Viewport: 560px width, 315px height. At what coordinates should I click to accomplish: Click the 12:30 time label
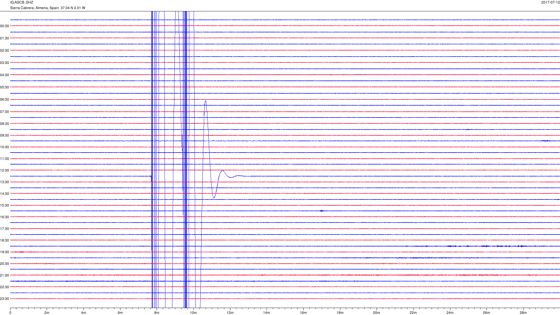(x=4, y=170)
